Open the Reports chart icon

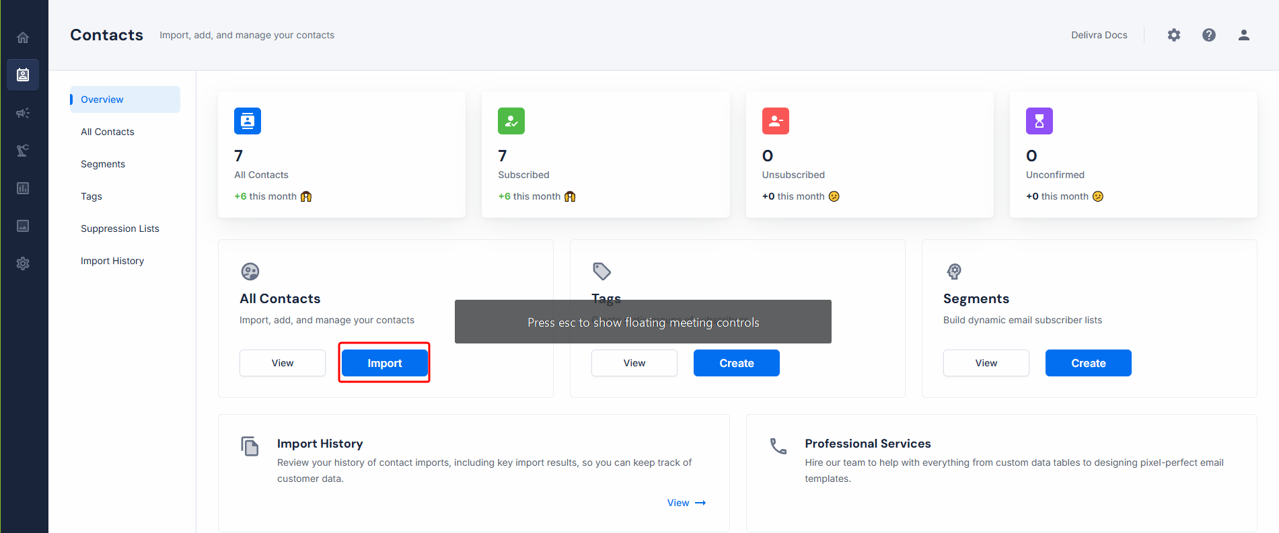[23, 188]
